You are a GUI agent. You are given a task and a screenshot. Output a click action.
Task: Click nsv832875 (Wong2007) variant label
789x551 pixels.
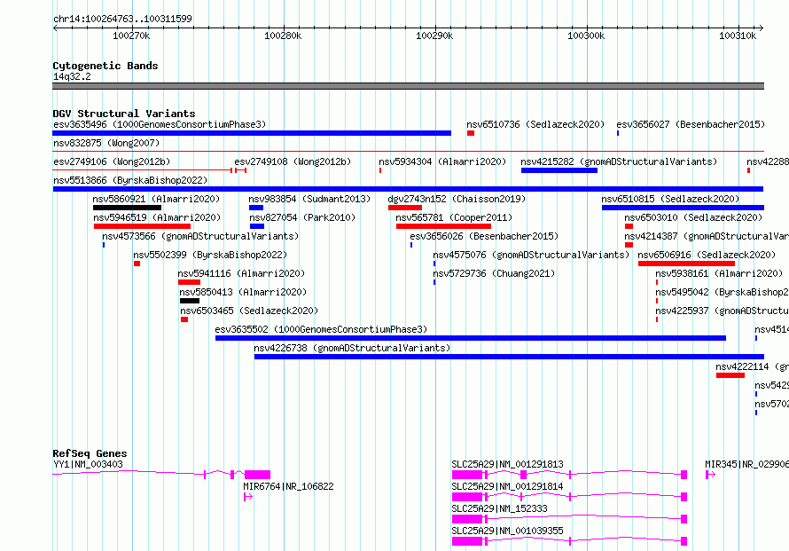pyautogui.click(x=106, y=143)
